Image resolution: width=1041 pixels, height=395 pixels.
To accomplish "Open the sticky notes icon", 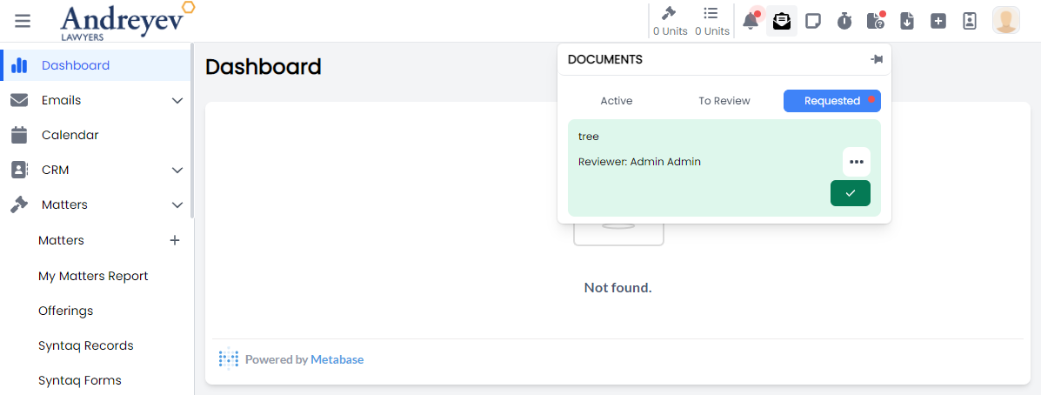I will click(813, 21).
